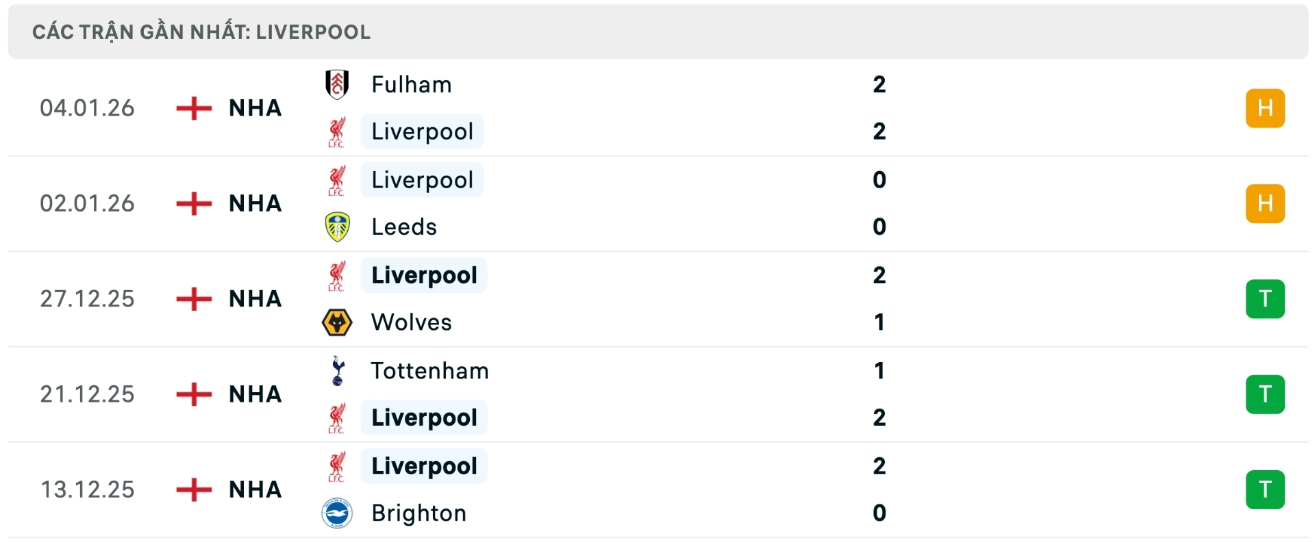Toggle the green T badge beside the Brighton match
Image resolution: width=1315 pixels, height=542 pixels.
point(1266,489)
